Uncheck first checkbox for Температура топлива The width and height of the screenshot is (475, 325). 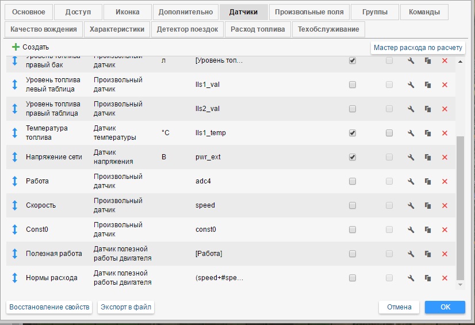[353, 133]
